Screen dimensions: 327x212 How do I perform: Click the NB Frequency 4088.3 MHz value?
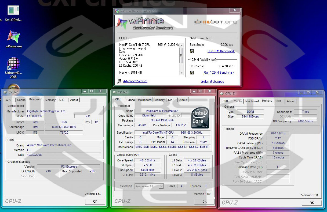[x=305, y=121]
